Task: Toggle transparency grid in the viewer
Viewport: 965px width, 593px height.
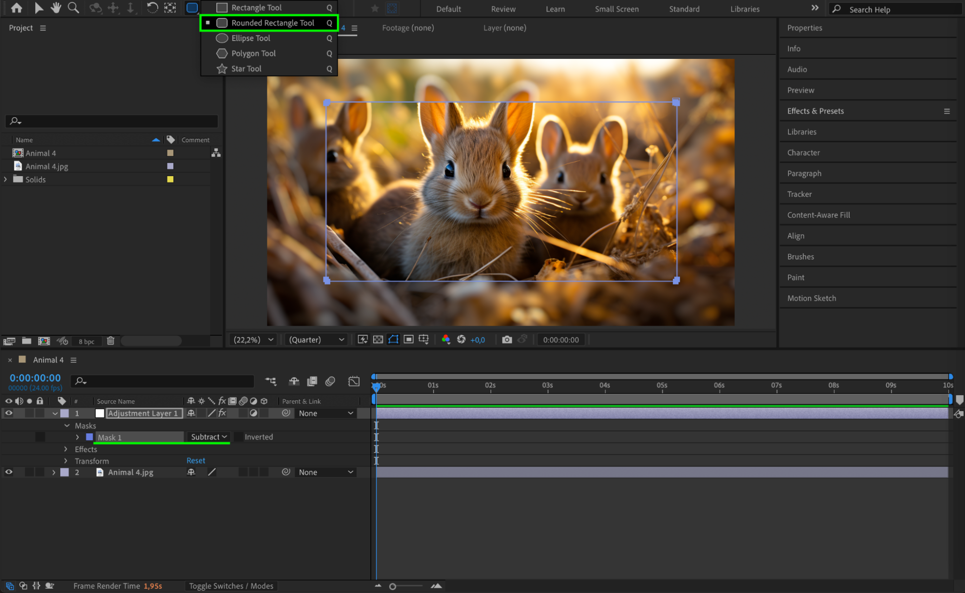Action: (x=378, y=340)
